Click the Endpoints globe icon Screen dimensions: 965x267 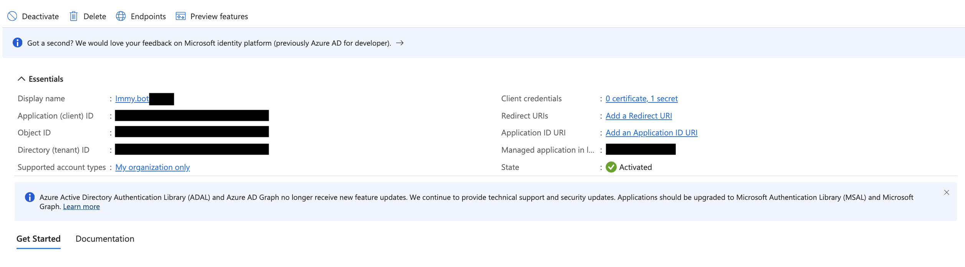tap(121, 16)
